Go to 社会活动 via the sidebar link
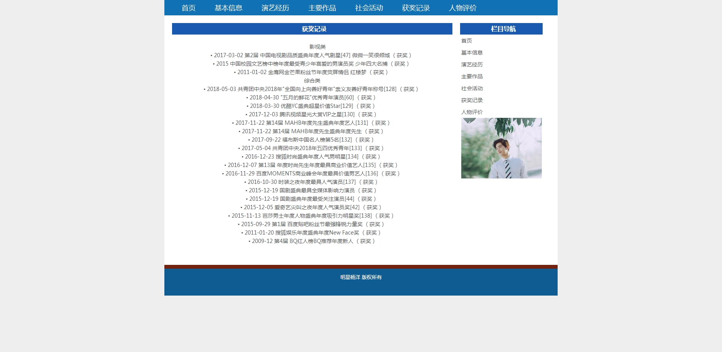Viewport: 722px width, 352px height. (472, 88)
